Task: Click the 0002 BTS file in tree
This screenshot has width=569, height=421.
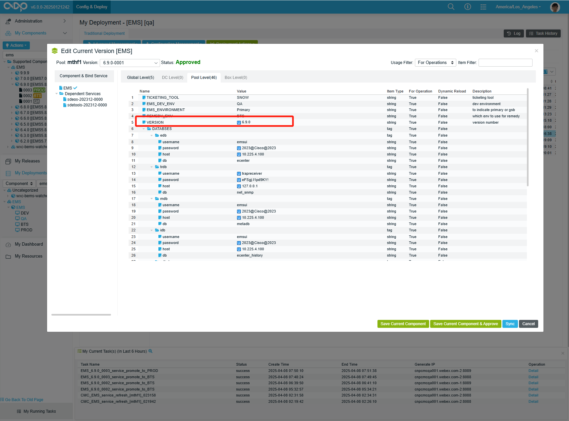Action: [30, 96]
